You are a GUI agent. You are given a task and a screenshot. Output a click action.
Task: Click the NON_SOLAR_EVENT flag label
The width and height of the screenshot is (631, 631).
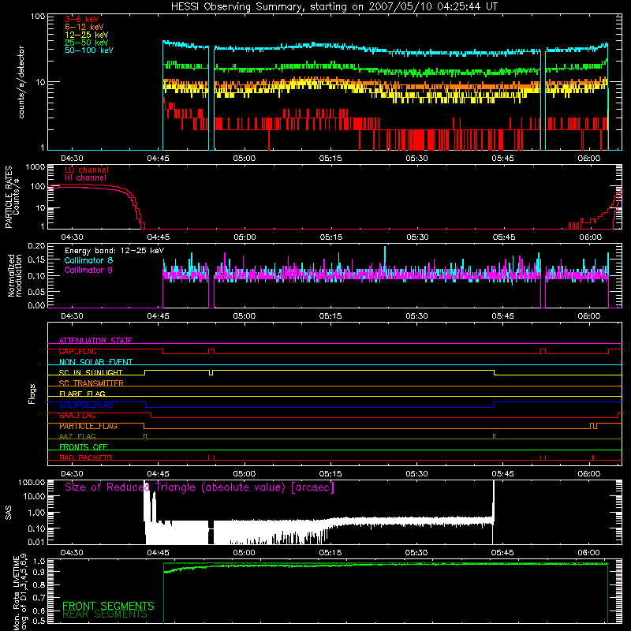tap(95, 362)
